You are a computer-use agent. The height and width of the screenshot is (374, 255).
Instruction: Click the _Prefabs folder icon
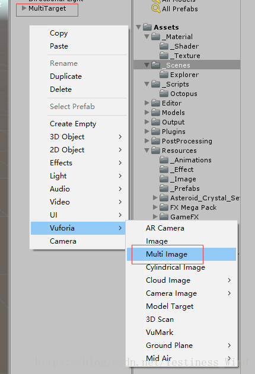point(164,188)
